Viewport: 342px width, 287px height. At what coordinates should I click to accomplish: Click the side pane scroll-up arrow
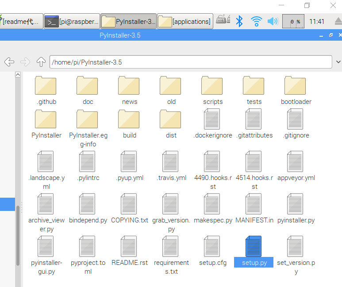pos(18,75)
